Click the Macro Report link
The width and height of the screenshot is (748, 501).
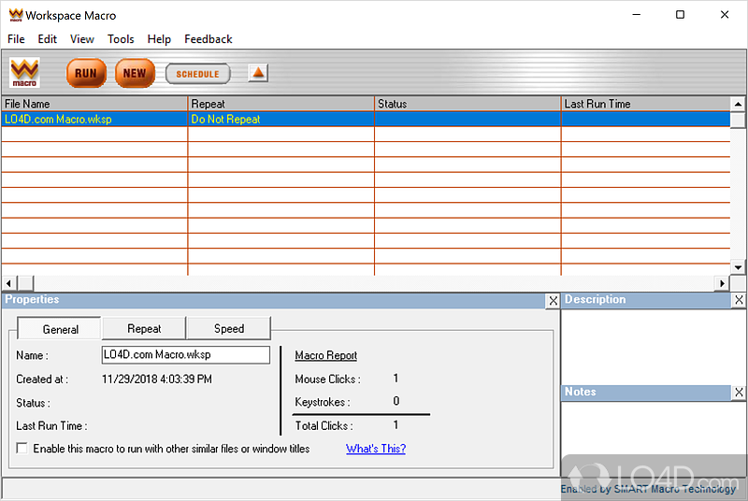[x=325, y=355]
